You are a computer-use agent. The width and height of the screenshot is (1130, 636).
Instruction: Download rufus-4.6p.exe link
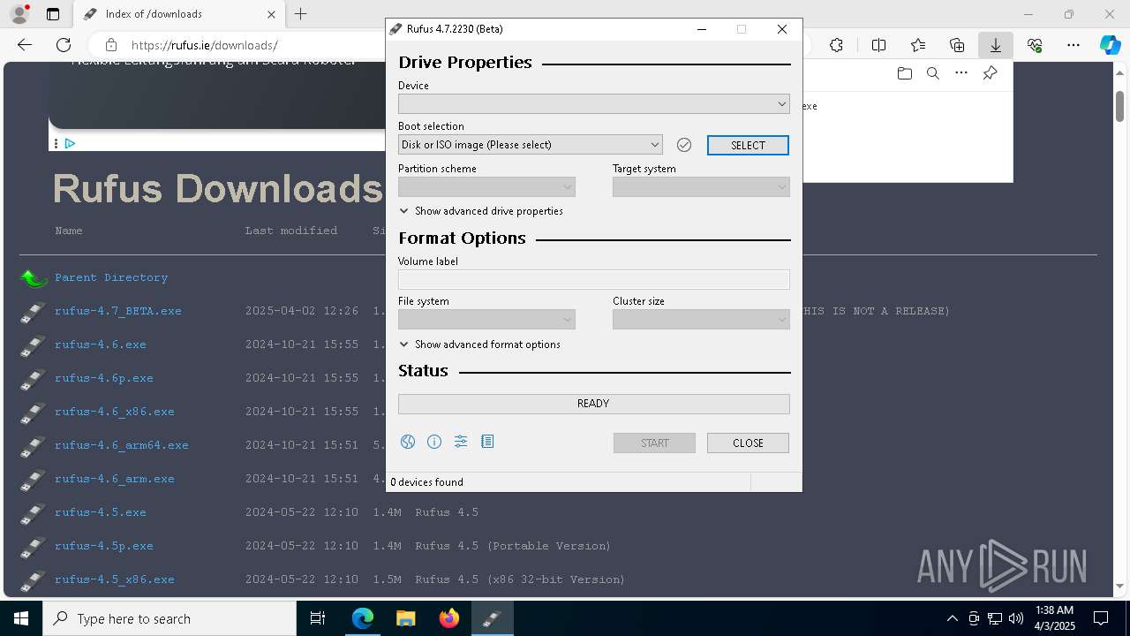point(104,378)
